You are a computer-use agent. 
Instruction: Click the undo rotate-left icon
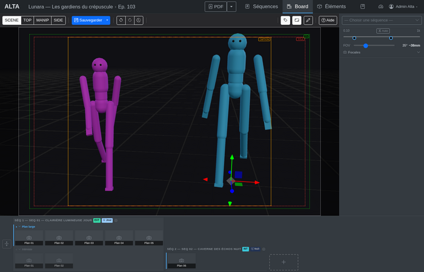[x=121, y=20]
